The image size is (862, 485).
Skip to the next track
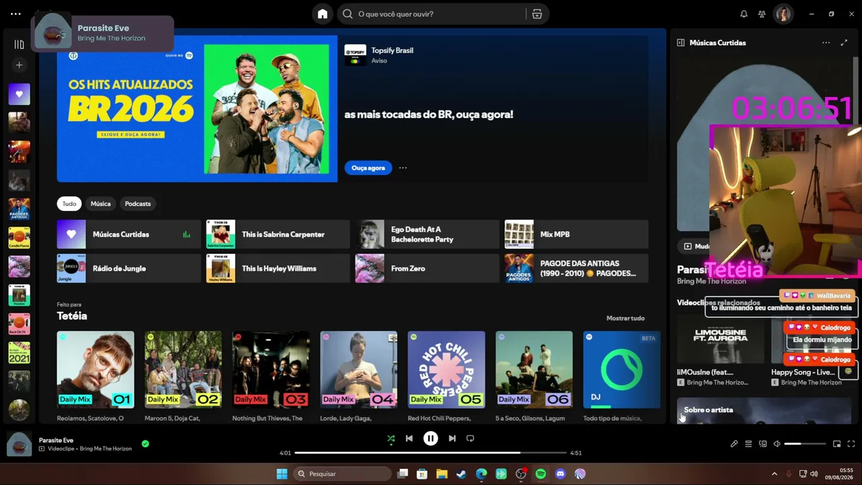452,439
